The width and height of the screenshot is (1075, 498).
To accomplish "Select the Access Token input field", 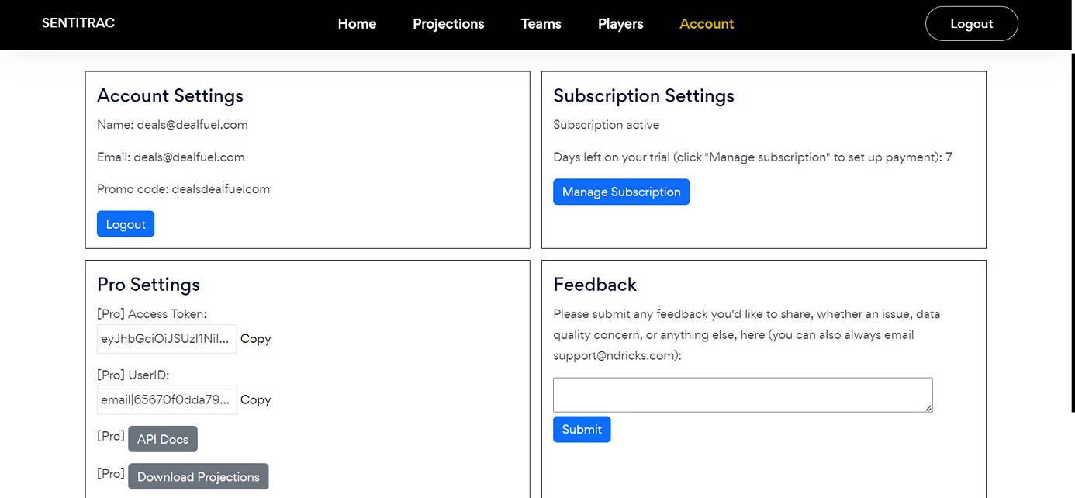I will pyautogui.click(x=166, y=339).
